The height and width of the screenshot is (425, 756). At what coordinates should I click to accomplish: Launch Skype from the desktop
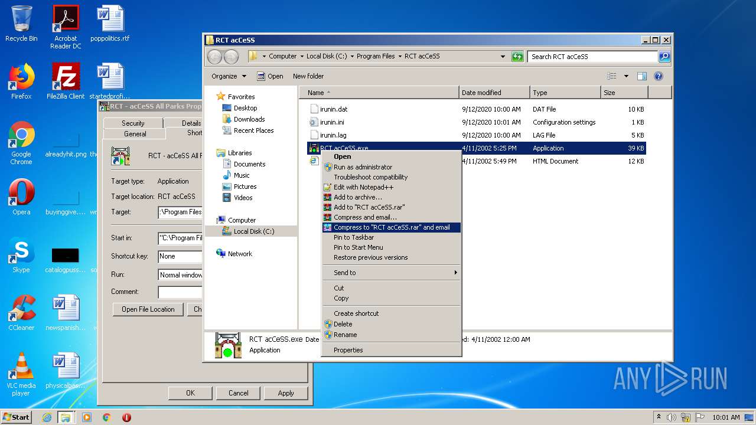(21, 255)
